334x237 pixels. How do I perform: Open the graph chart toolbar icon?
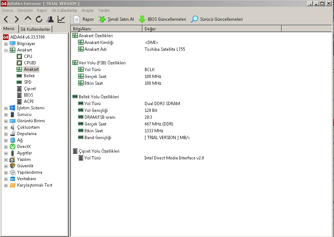(61, 19)
